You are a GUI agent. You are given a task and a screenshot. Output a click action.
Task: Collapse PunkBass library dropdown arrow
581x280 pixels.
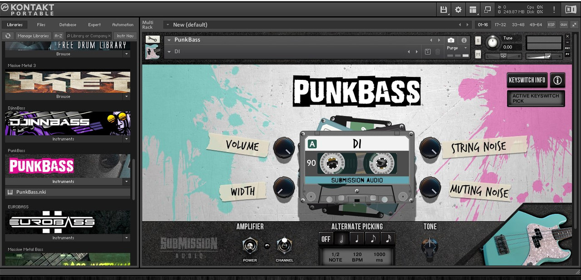(x=127, y=182)
